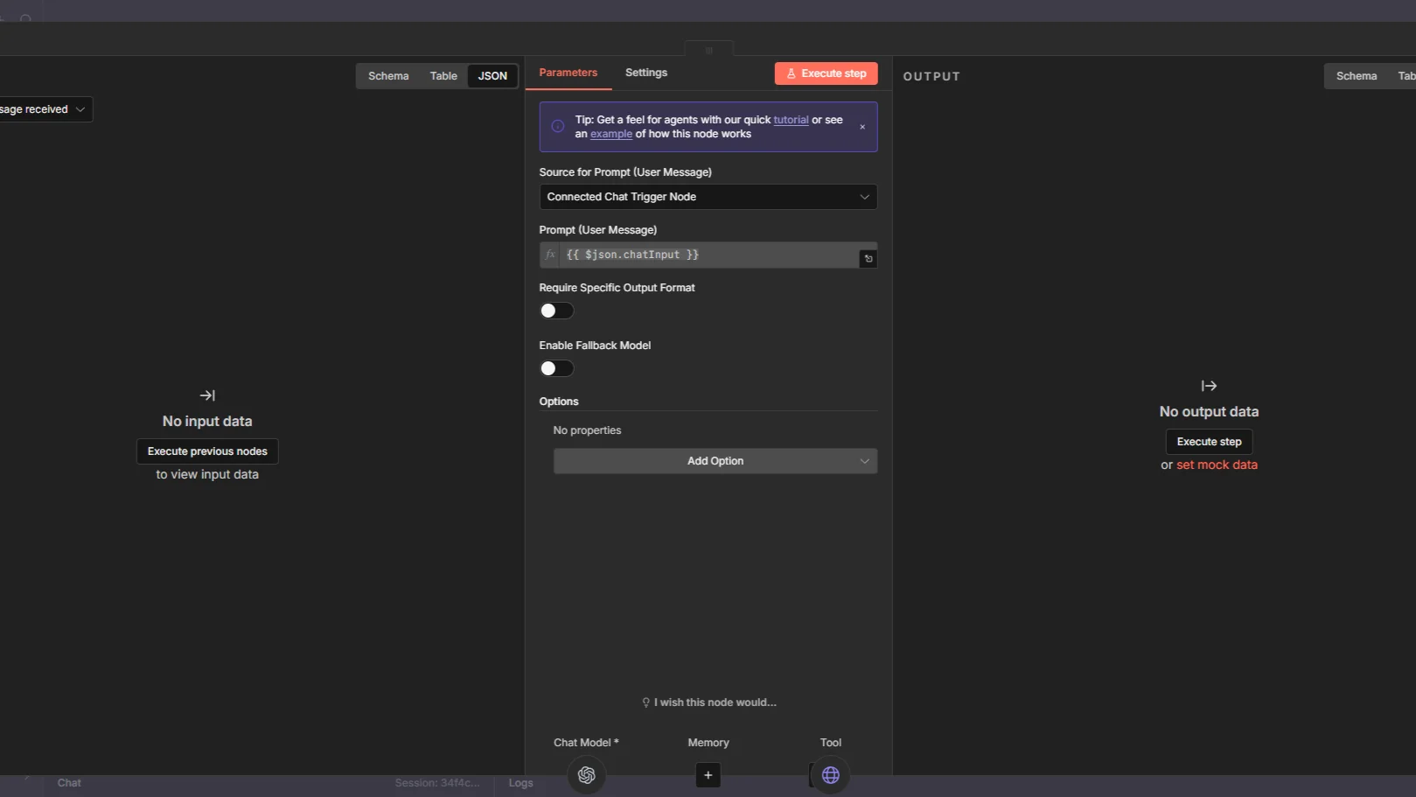Image resolution: width=1416 pixels, height=797 pixels.
Task: Enable Require Specific Output Format toggle
Action: coord(556,311)
